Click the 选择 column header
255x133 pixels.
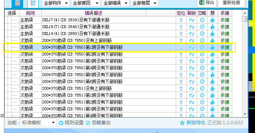[x=12, y=13]
